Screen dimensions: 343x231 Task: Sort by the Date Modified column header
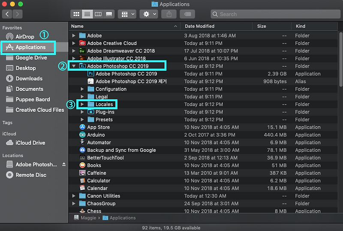(x=216, y=26)
